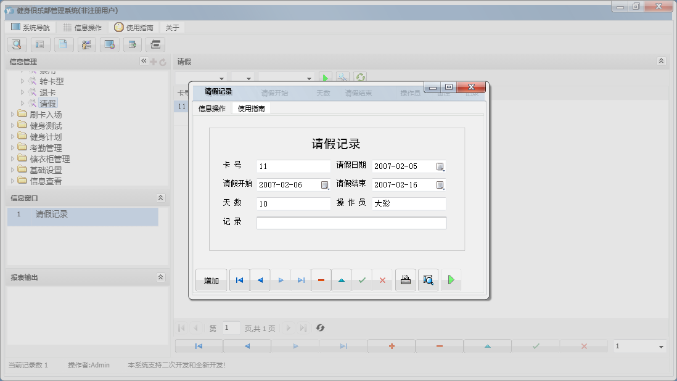The height and width of the screenshot is (381, 677).
Task: Click the print icon in the leave record dialog
Action: (405, 279)
